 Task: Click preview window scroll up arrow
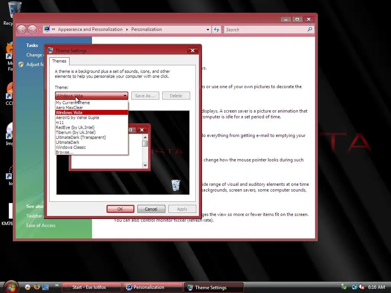click(145, 137)
